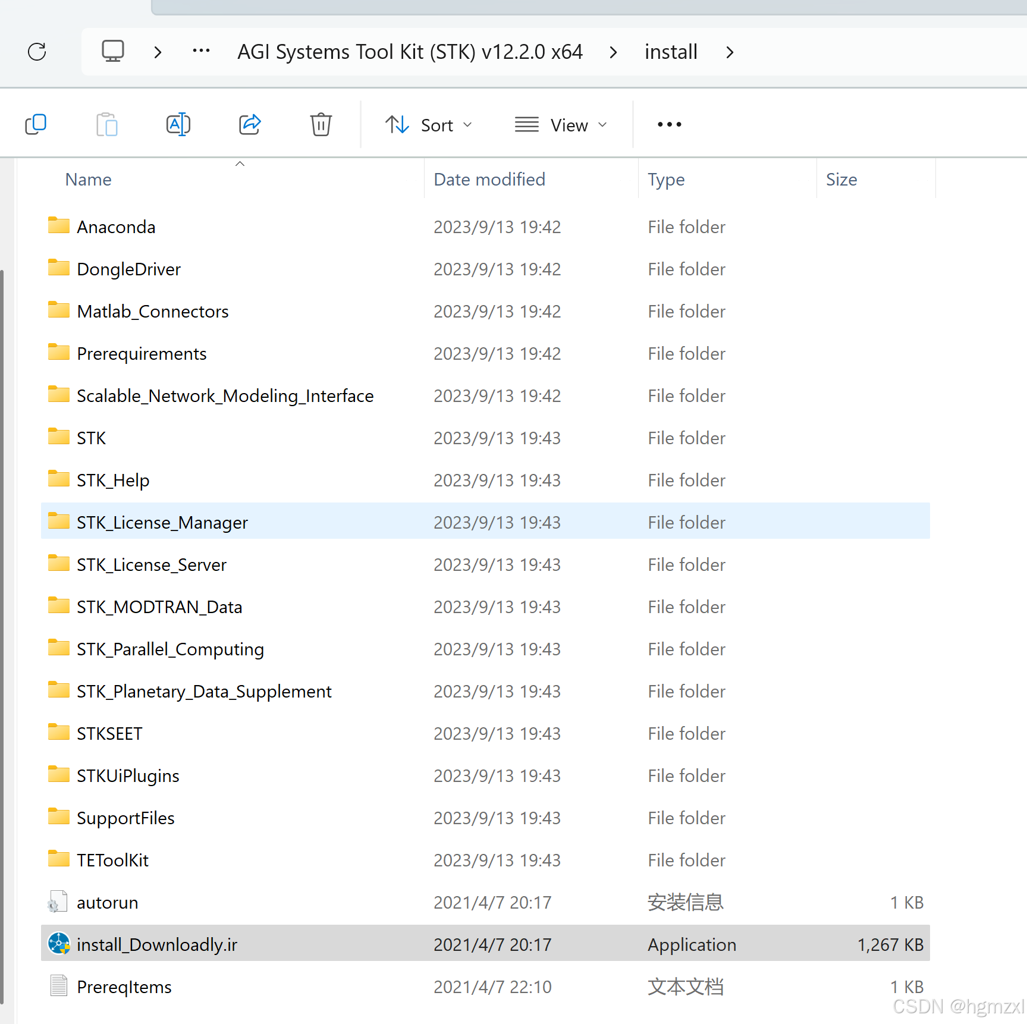Open the View dropdown
The height and width of the screenshot is (1024, 1027).
(x=561, y=125)
